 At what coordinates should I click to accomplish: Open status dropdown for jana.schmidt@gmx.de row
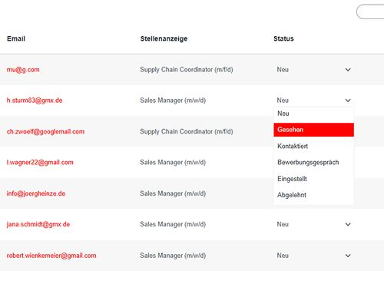313,224
